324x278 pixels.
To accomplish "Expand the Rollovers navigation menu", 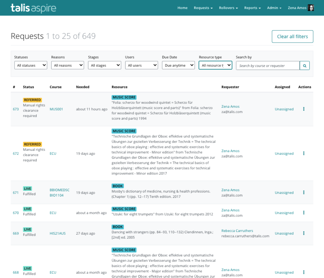I will point(228,8).
